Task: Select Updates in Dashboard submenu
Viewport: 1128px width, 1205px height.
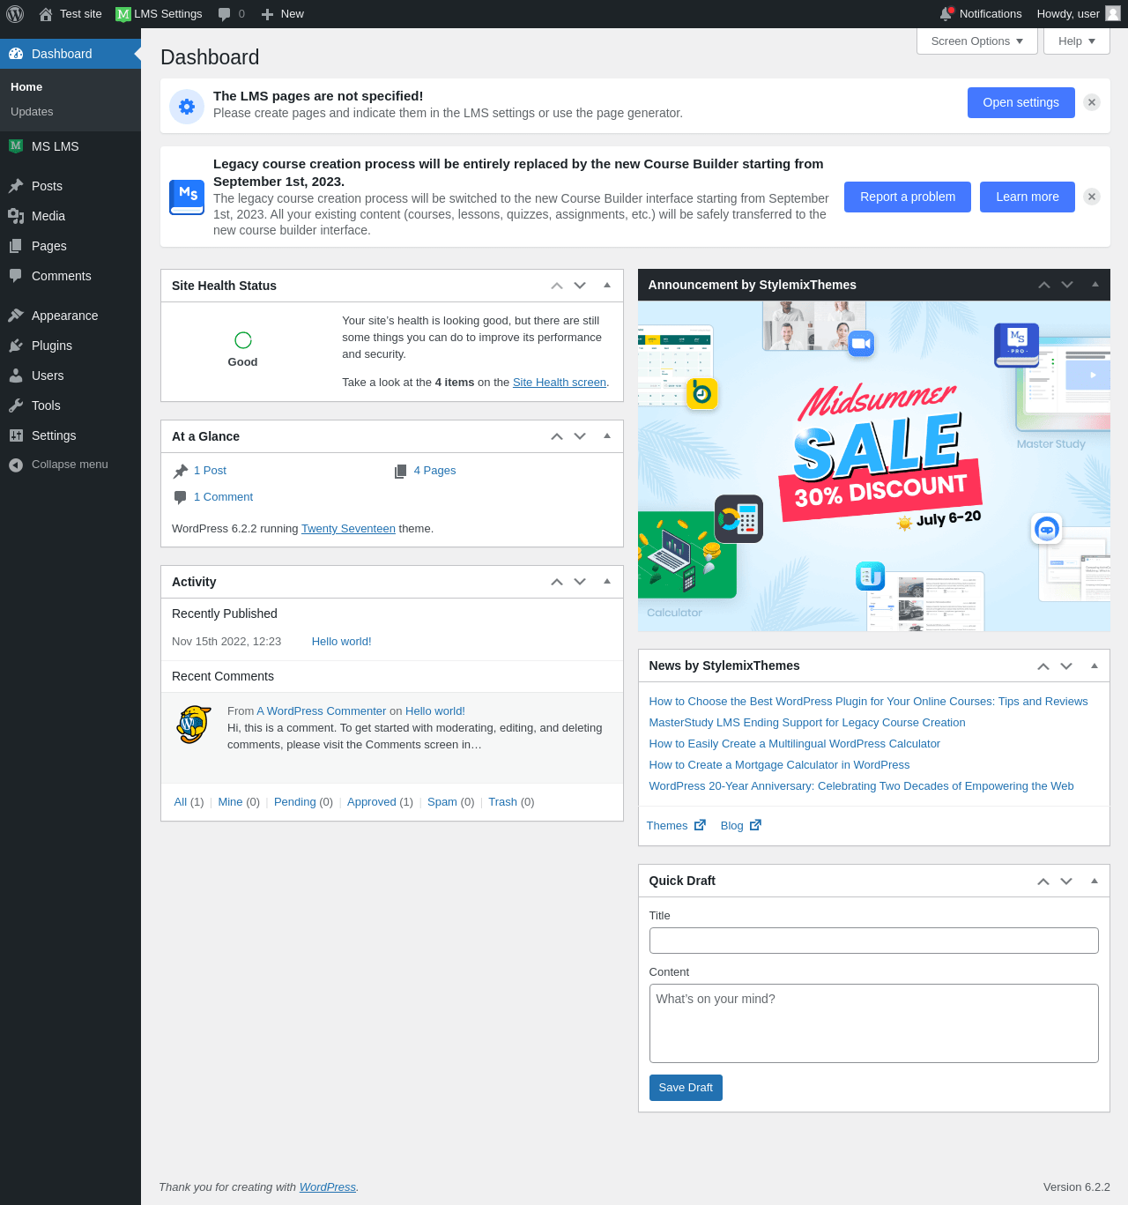Action: (x=32, y=112)
